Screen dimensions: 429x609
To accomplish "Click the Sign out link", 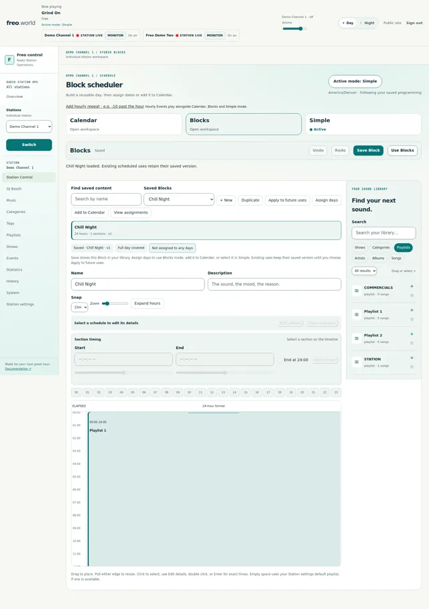I will 414,23.
